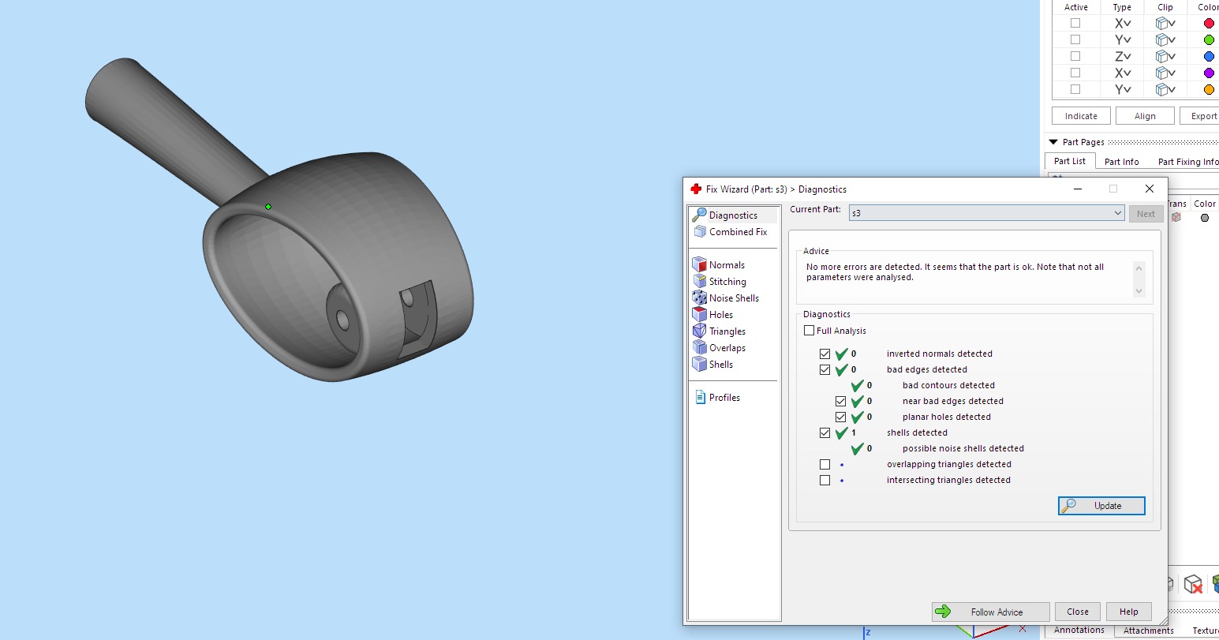Collapse the Part Pages panel

pos(1053,142)
